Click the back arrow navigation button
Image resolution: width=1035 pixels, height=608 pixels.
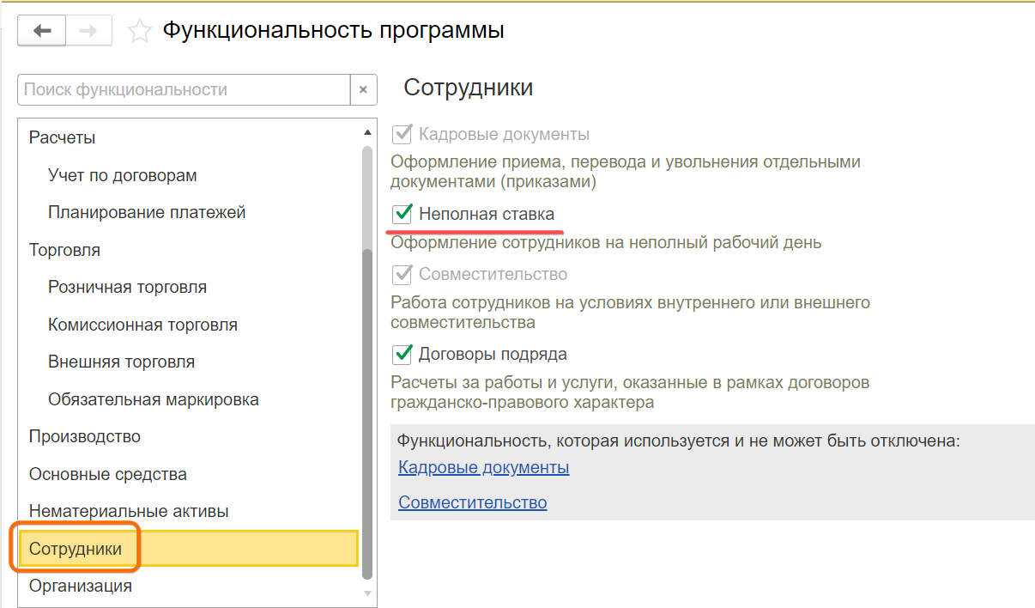pyautogui.click(x=41, y=31)
